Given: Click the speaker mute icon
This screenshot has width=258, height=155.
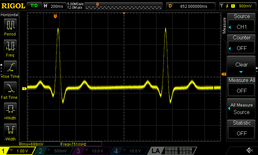Looking at the screenshot, I should coord(249,150).
